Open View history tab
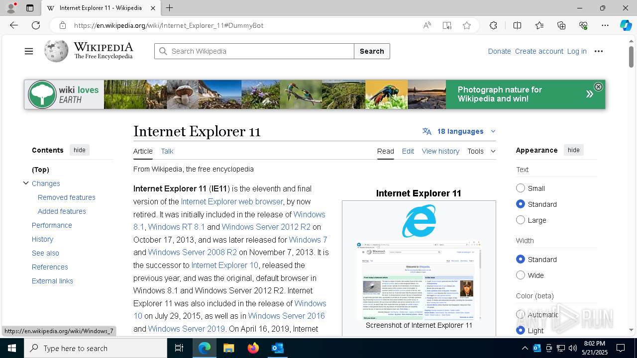637x358 pixels. (440, 151)
